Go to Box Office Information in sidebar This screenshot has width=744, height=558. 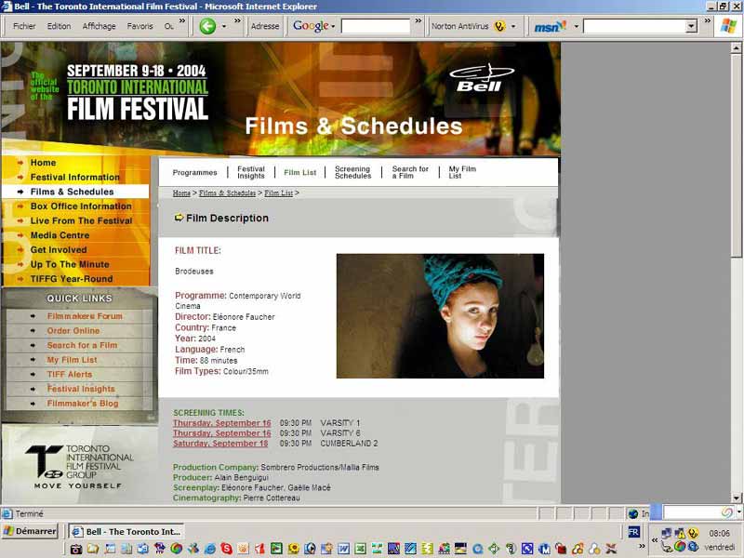click(81, 206)
